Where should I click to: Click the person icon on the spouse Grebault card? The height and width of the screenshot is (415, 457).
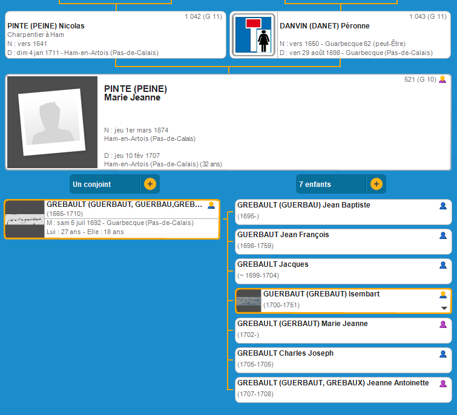tap(211, 206)
